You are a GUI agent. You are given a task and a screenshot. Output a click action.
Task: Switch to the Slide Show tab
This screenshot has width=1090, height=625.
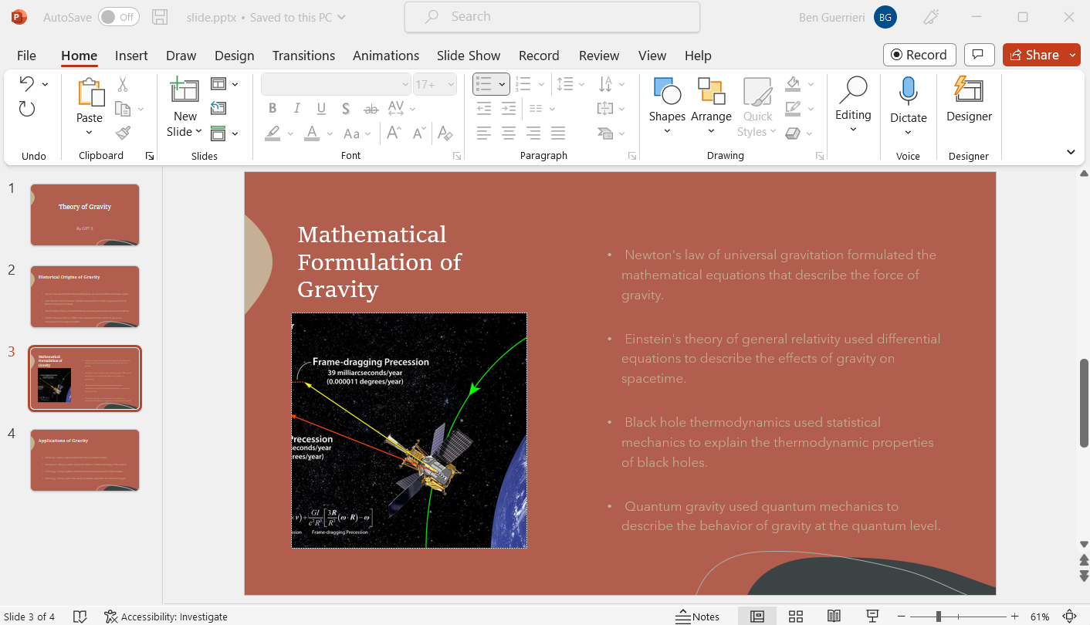tap(469, 56)
